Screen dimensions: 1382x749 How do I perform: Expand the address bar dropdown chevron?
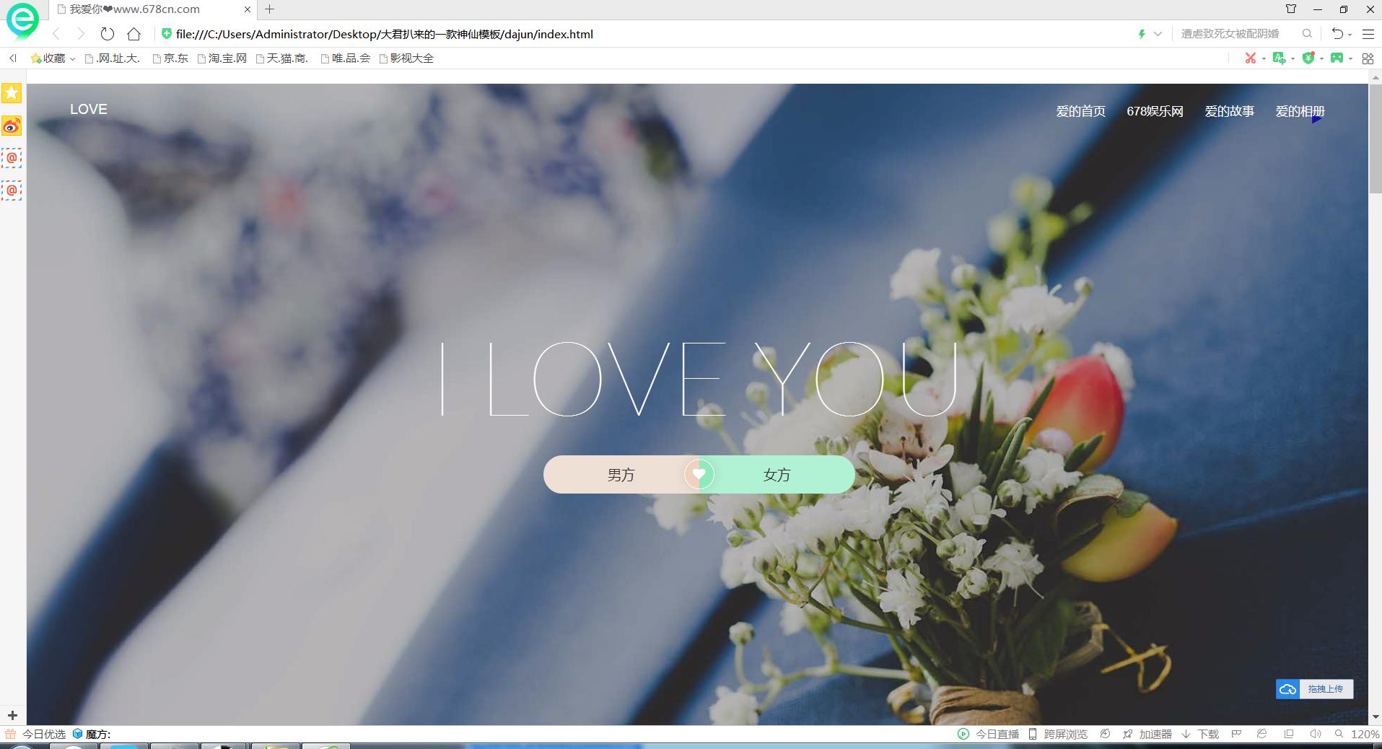pyautogui.click(x=1158, y=34)
